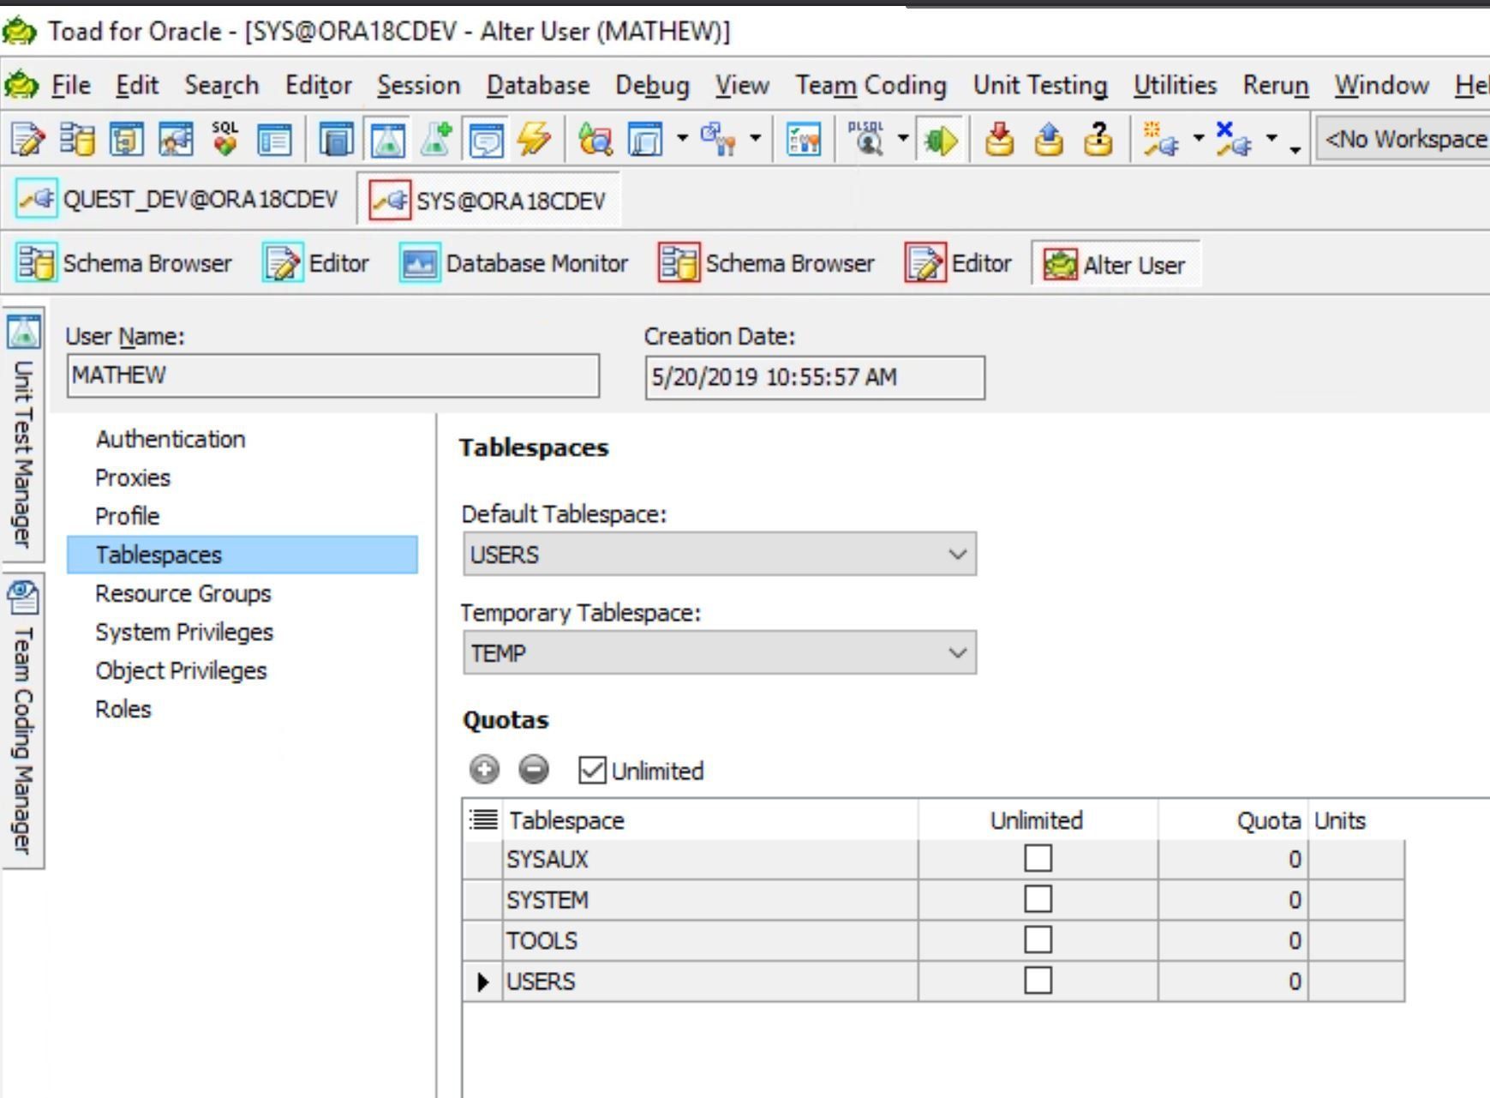Viewport: 1490px width, 1098px height.
Task: Click the PL/SQL profiler magnifier icon
Action: coord(866,139)
